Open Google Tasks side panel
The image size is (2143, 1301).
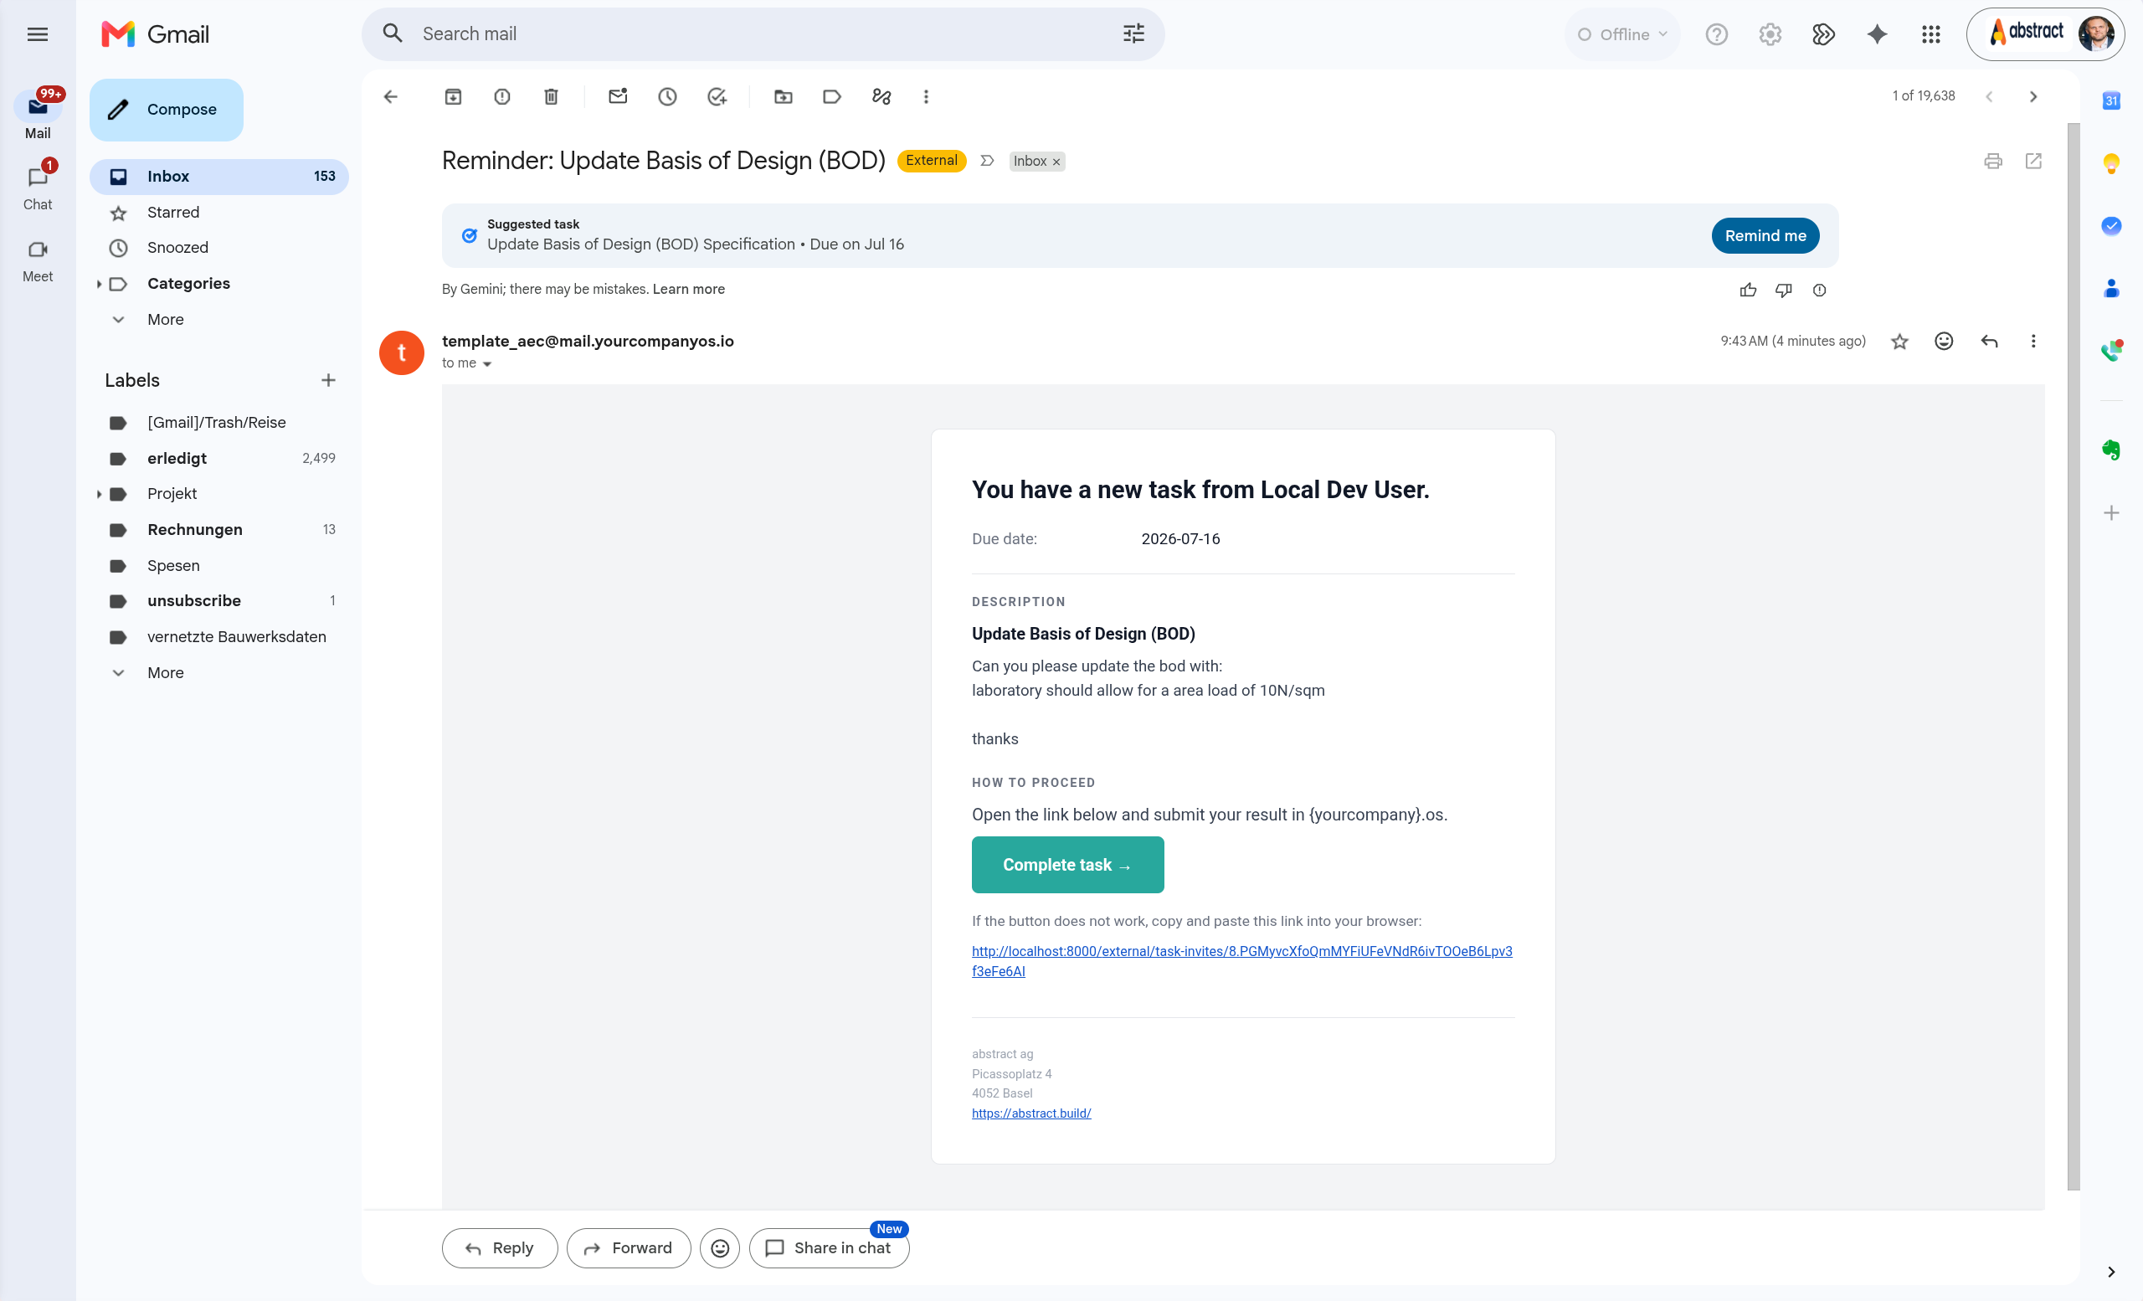pos(2111,226)
